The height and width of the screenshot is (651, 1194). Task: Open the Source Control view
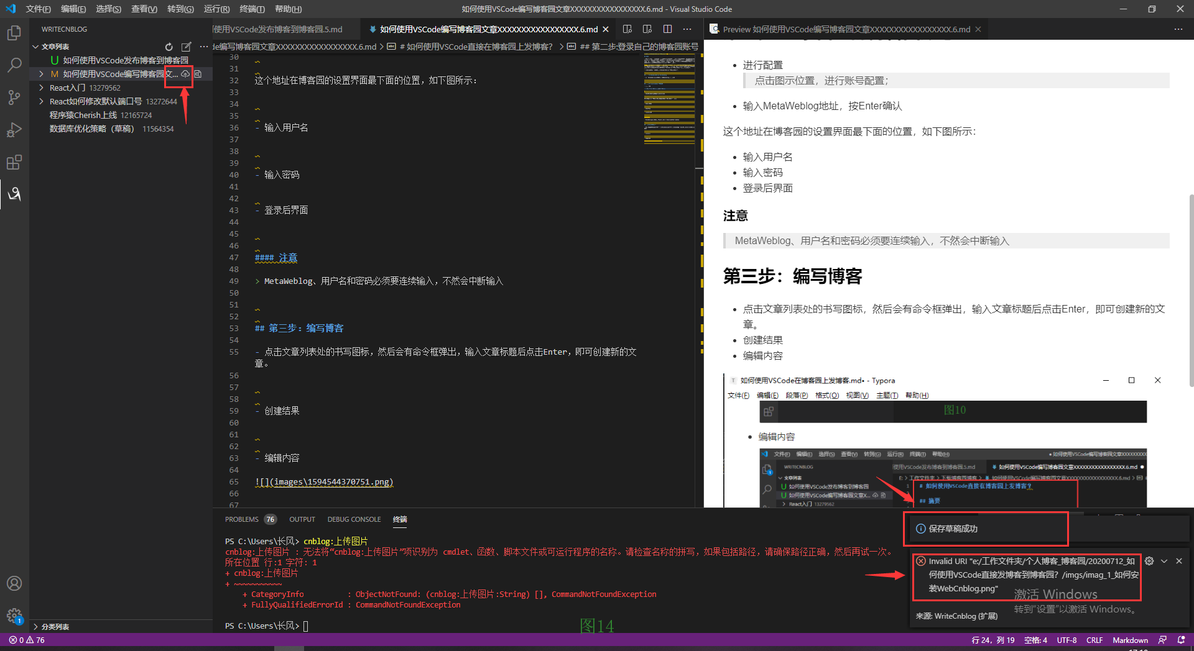pyautogui.click(x=14, y=98)
